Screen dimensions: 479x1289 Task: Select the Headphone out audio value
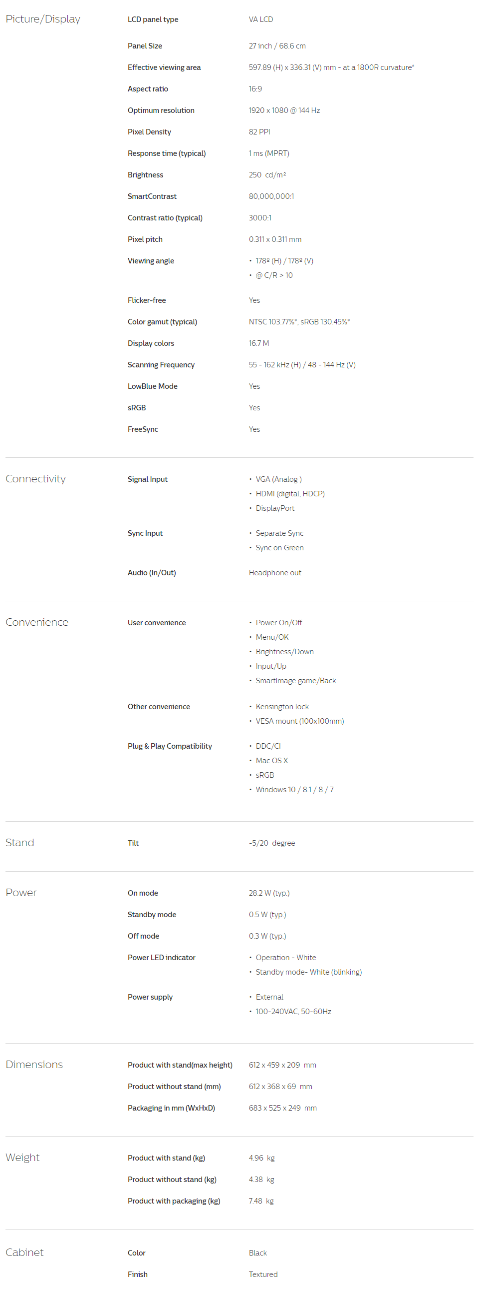(275, 572)
